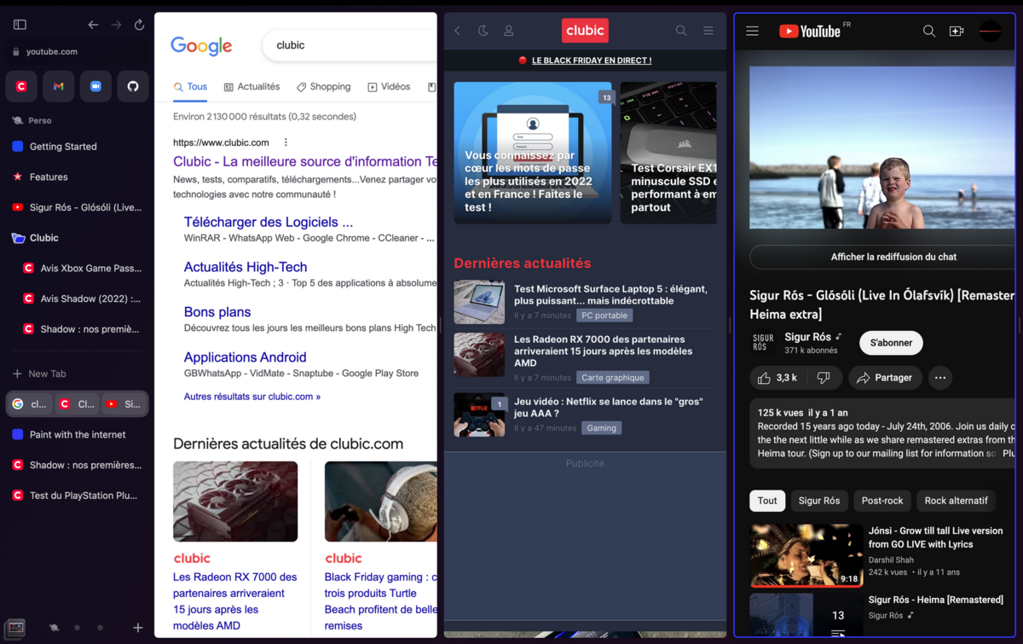Click the Partager share button
The height and width of the screenshot is (644, 1023).
[x=885, y=378]
